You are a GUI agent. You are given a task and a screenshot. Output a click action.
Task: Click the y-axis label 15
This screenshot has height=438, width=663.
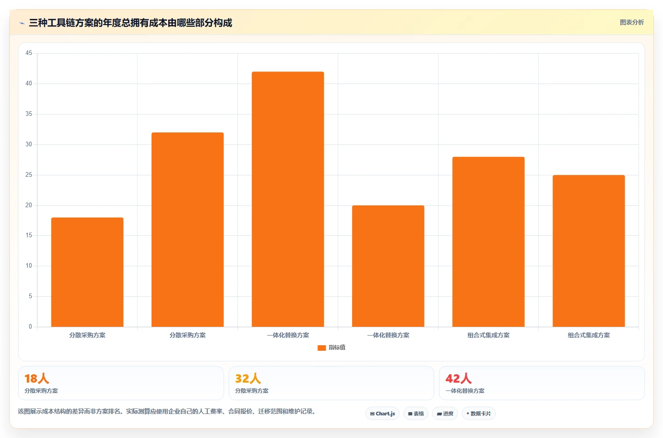[29, 235]
